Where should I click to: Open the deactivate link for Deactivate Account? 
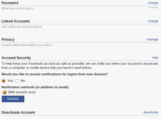pyautogui.click(x=151, y=112)
